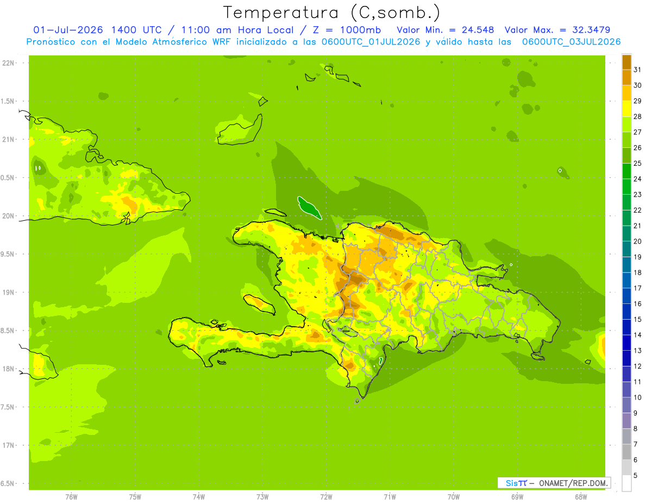Image resolution: width=652 pixels, height=504 pixels.
Task: Click the '6.5N' latitude label
Action: pyautogui.click(x=8, y=484)
